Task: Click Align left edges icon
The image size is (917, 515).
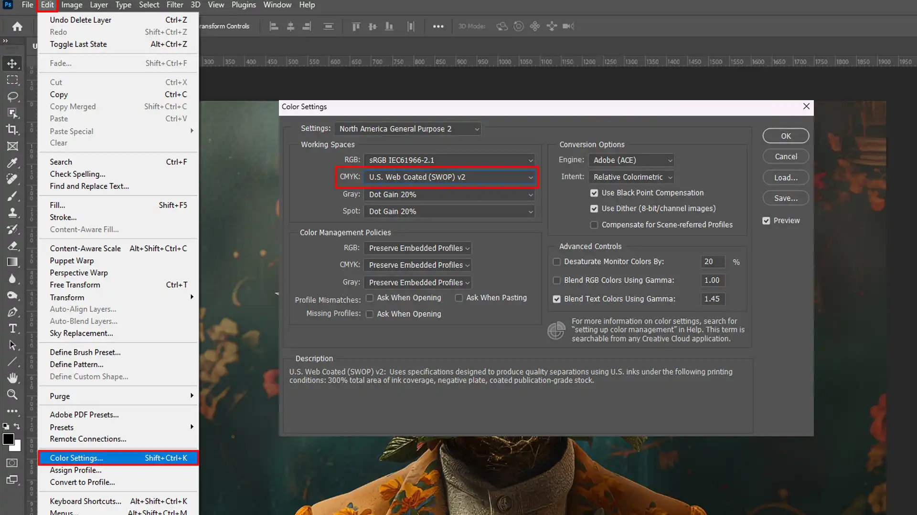Action: [x=274, y=26]
